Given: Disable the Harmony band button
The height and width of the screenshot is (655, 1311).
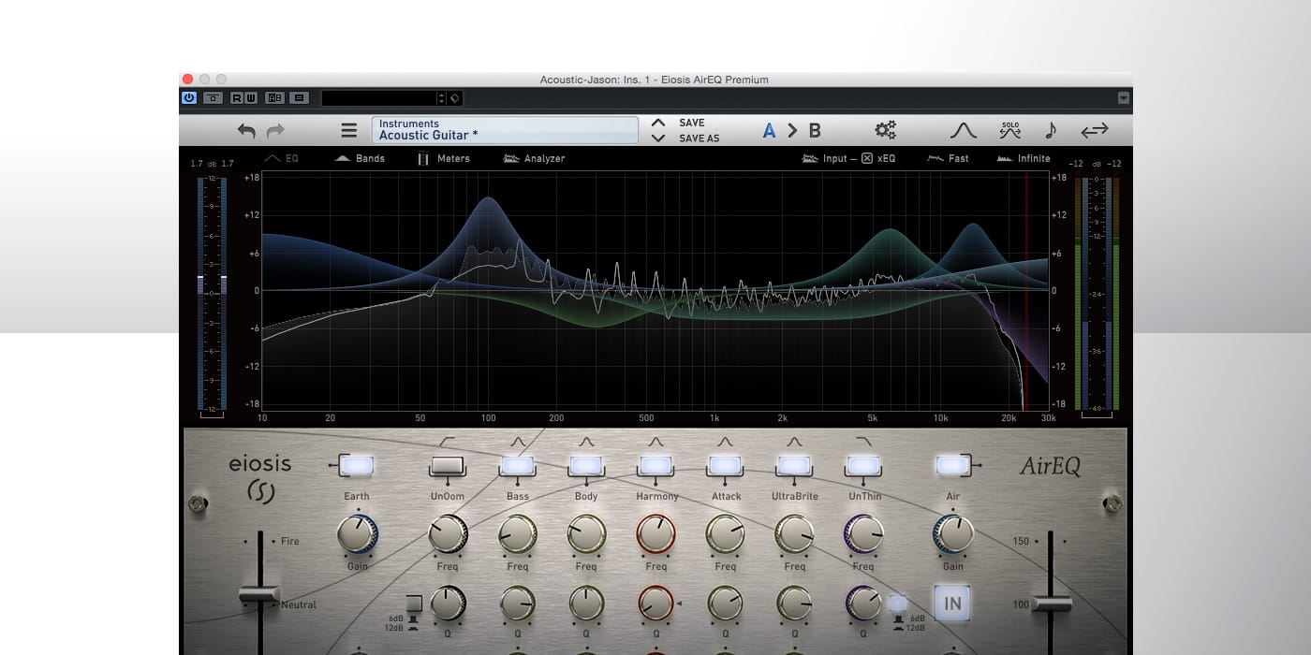Looking at the screenshot, I should click(x=655, y=465).
